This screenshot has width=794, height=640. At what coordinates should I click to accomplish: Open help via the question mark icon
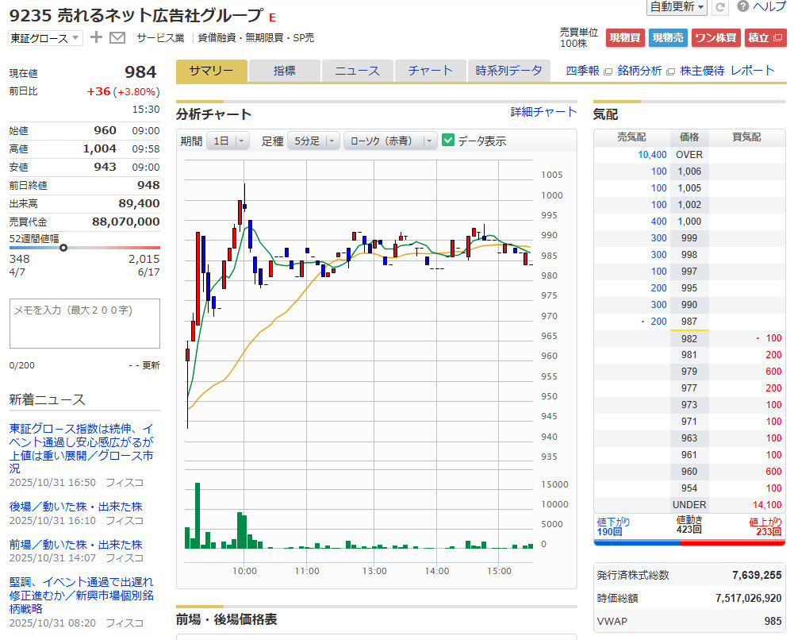point(742,7)
